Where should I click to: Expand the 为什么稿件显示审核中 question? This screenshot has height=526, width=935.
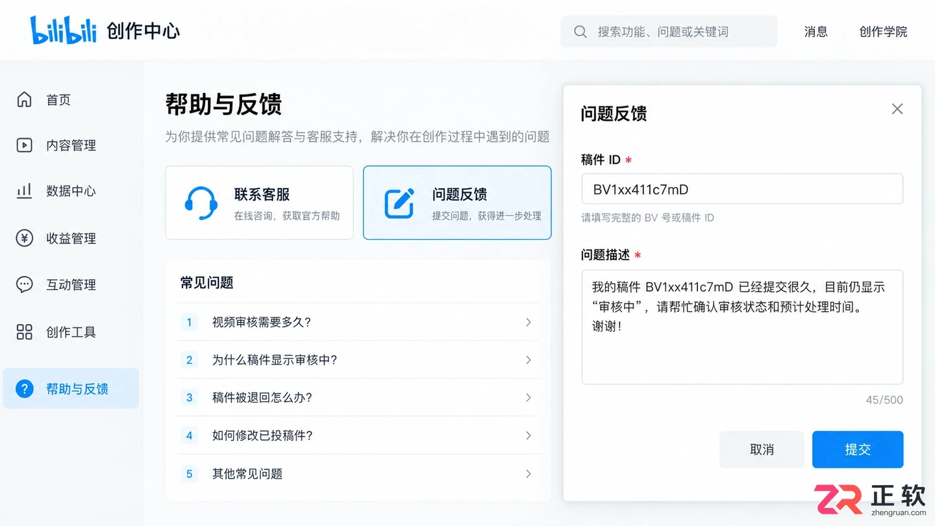click(x=529, y=360)
